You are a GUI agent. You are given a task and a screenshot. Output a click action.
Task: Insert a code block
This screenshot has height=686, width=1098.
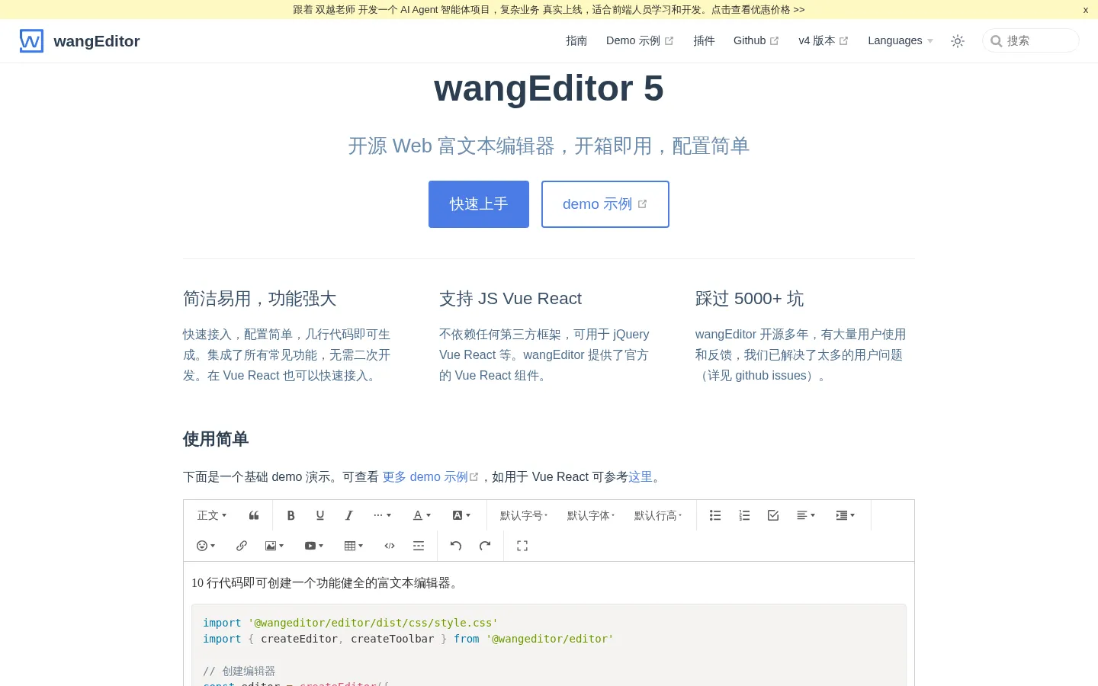(390, 546)
